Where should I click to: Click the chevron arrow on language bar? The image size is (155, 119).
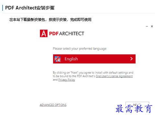coord(131,59)
